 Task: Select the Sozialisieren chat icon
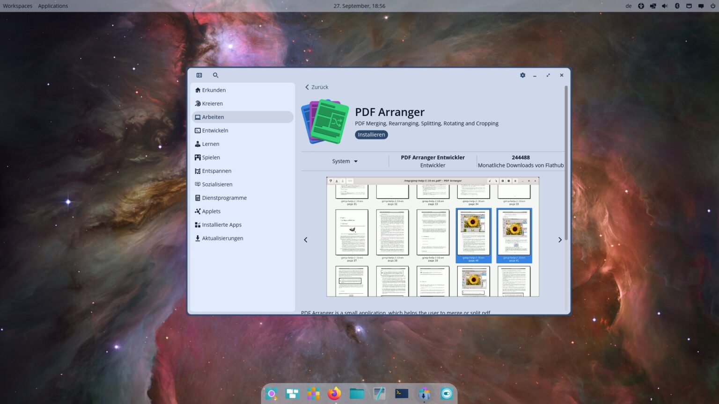point(198,184)
